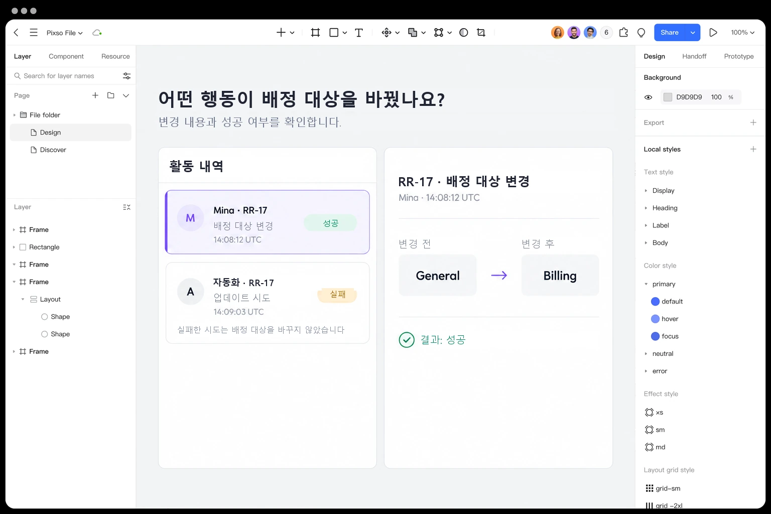Viewport: 771px width, 514px height.
Task: Click the Share button
Action: pyautogui.click(x=670, y=33)
